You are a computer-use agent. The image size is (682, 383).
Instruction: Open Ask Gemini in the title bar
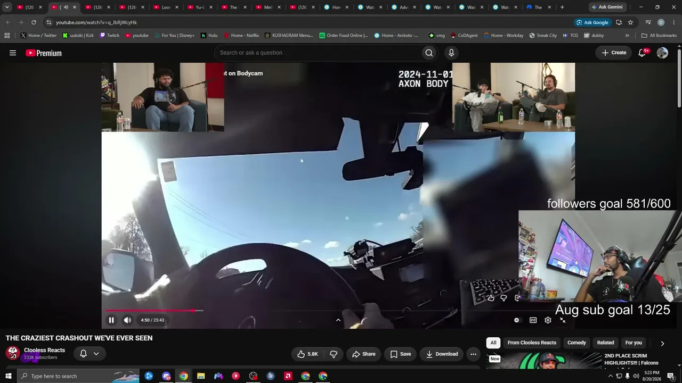click(607, 7)
